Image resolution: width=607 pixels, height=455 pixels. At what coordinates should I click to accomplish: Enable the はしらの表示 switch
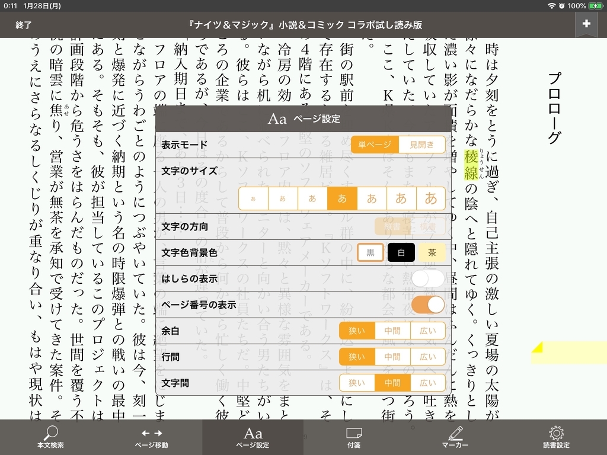point(428,278)
